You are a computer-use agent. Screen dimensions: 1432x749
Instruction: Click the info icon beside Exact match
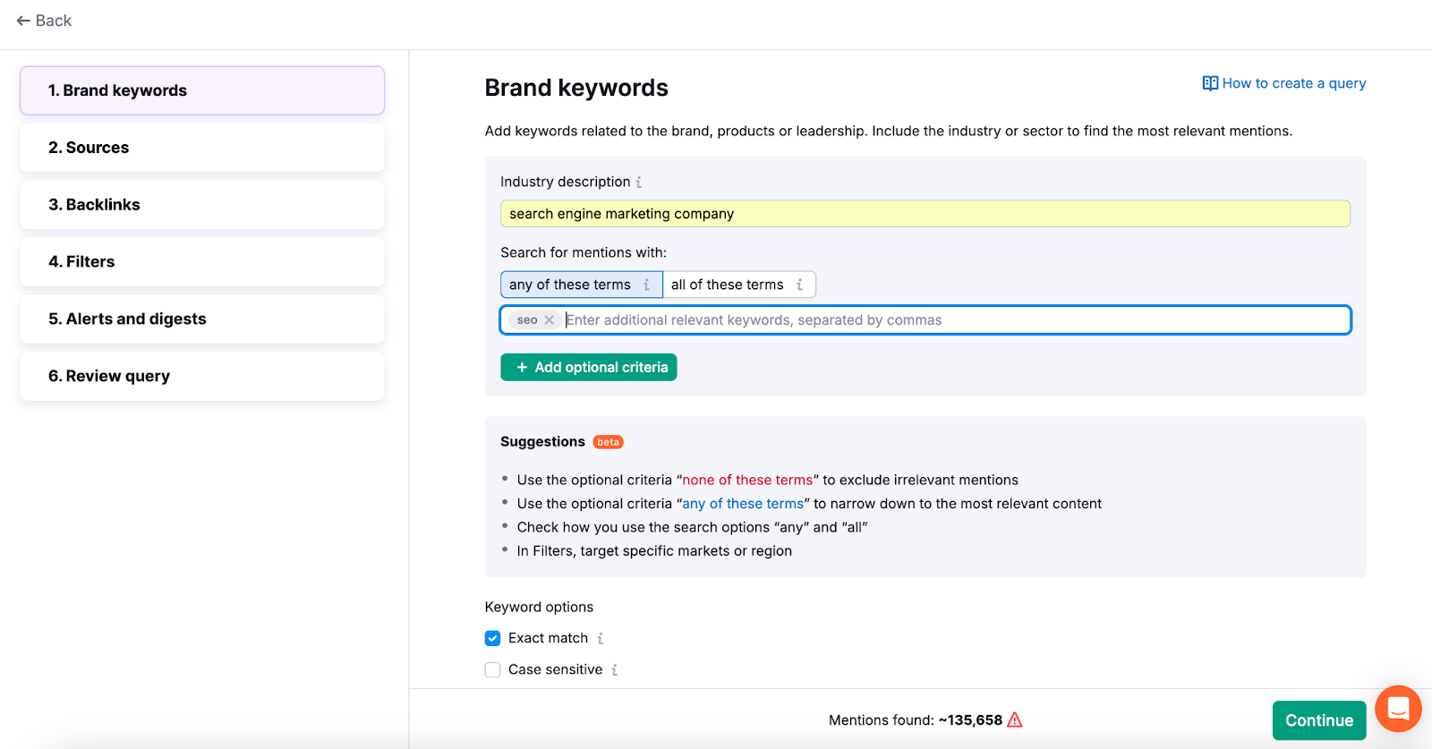pyautogui.click(x=601, y=639)
